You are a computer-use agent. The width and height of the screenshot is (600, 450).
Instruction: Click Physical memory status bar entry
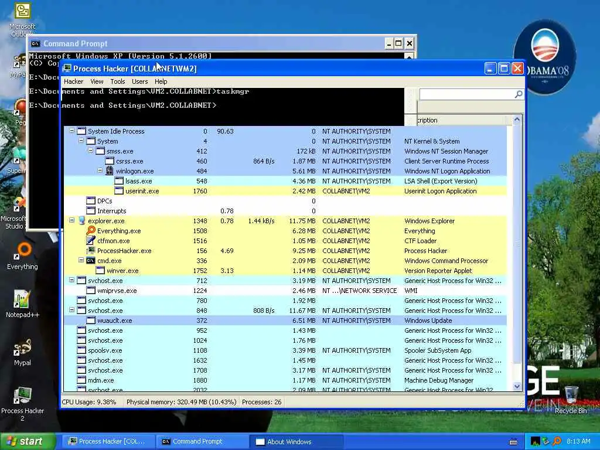[x=182, y=402]
